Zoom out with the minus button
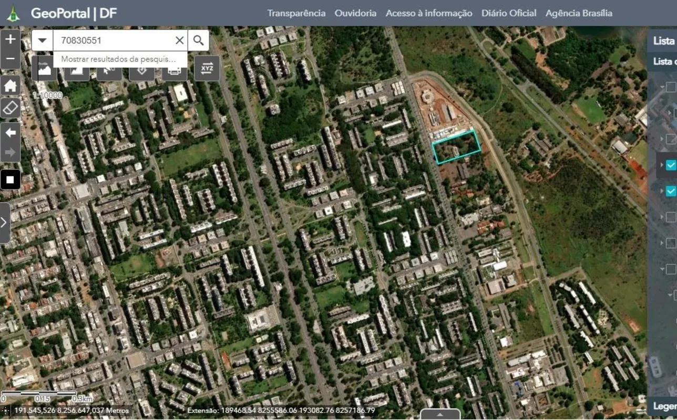 [x=11, y=59]
